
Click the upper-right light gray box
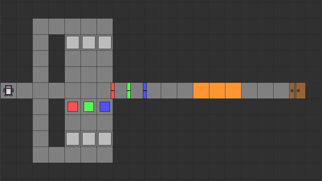point(105,43)
